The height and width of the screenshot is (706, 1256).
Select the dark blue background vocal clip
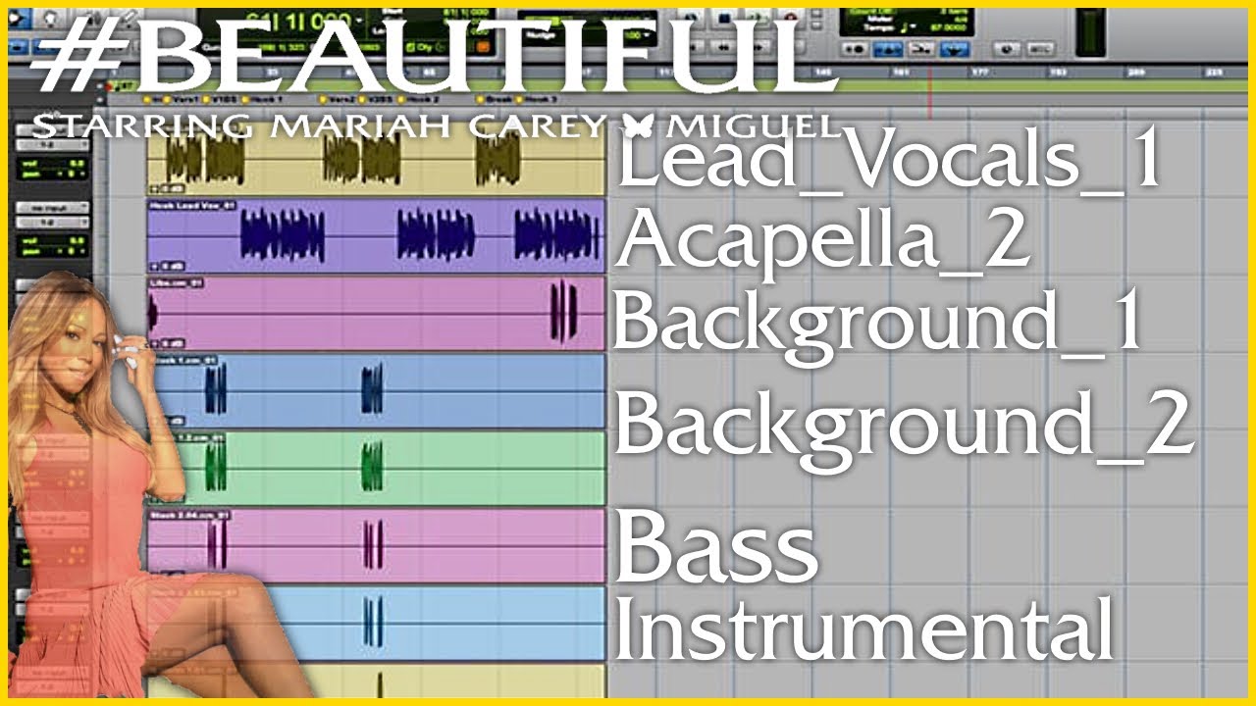[376, 390]
